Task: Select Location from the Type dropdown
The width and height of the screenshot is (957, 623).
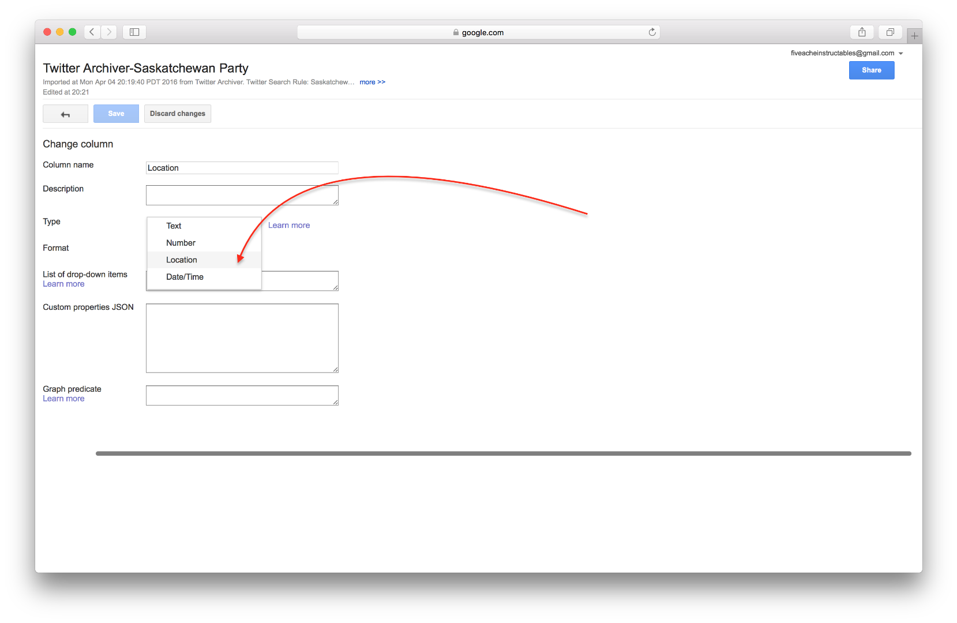Action: point(182,260)
